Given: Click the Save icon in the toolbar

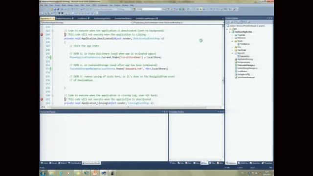Looking at the screenshot, I should tap(55, 9).
